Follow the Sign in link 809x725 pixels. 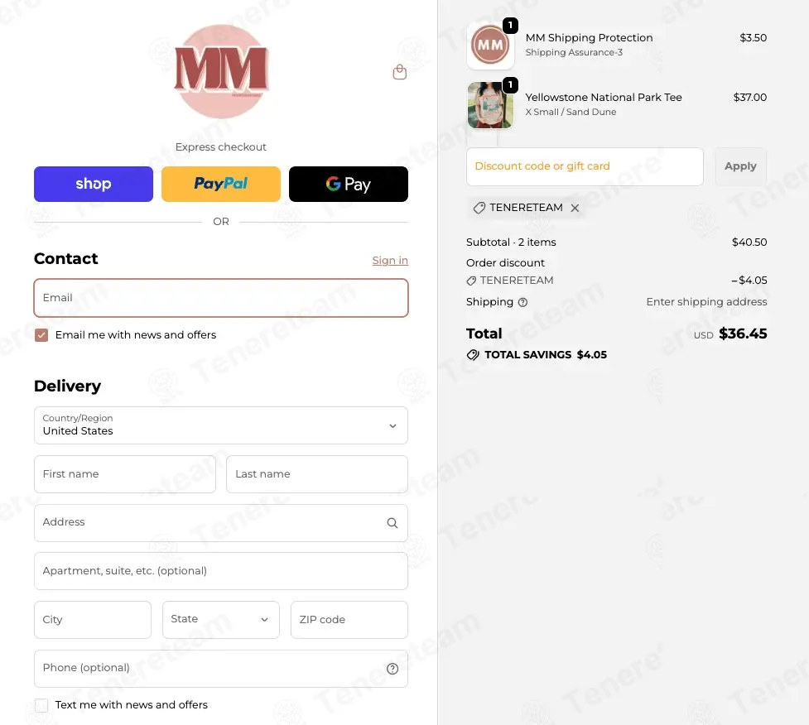coord(390,261)
